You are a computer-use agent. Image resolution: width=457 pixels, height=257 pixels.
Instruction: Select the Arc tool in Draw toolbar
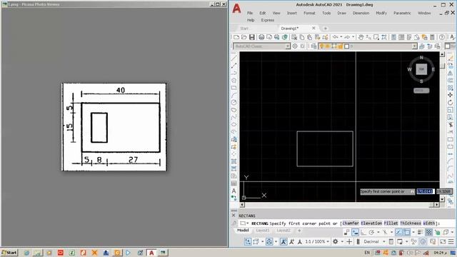[233, 95]
